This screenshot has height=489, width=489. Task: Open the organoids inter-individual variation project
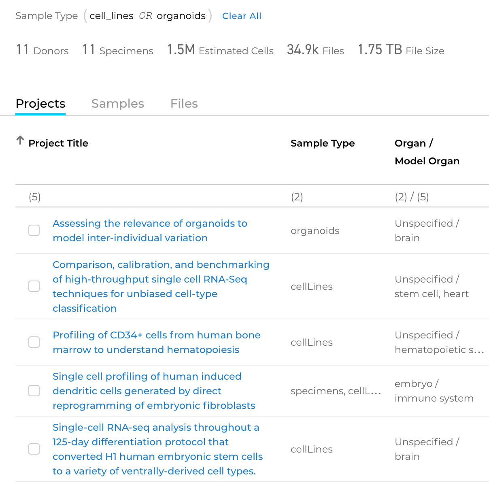(x=150, y=230)
